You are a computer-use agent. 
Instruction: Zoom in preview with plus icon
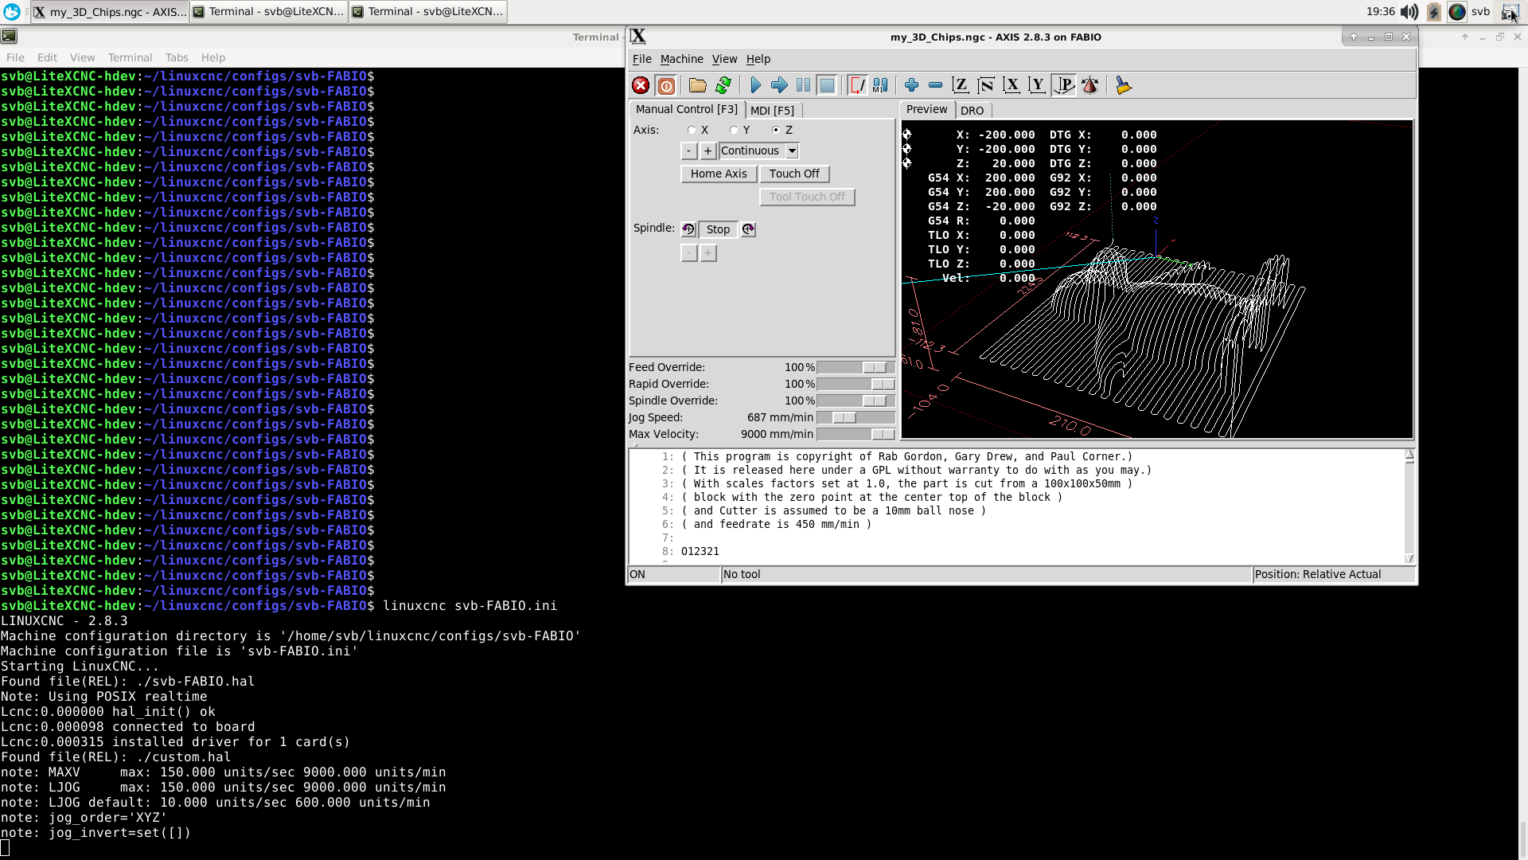(911, 85)
